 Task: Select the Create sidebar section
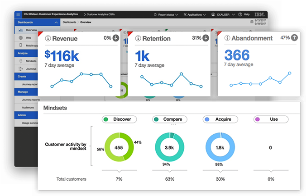click(26, 76)
